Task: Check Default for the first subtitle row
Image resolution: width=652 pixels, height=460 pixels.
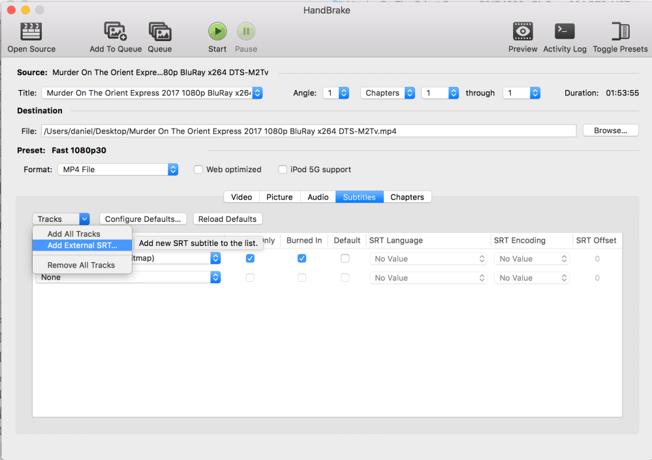Action: click(345, 258)
